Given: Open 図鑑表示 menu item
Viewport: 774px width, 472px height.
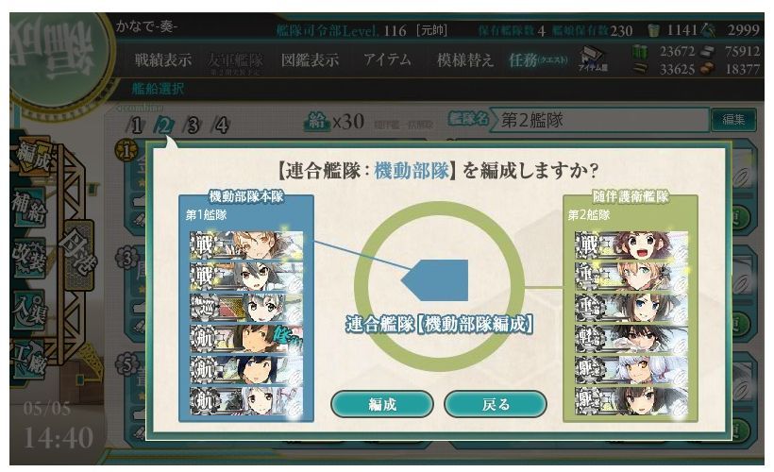Looking at the screenshot, I should tap(310, 60).
